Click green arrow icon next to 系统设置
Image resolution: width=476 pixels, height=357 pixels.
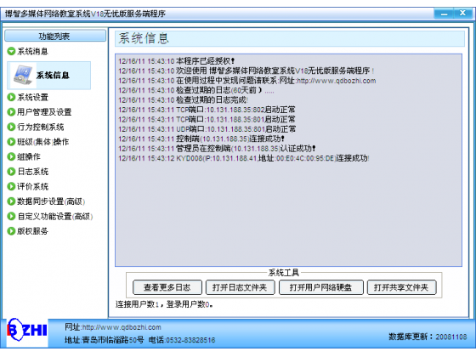click(11, 97)
